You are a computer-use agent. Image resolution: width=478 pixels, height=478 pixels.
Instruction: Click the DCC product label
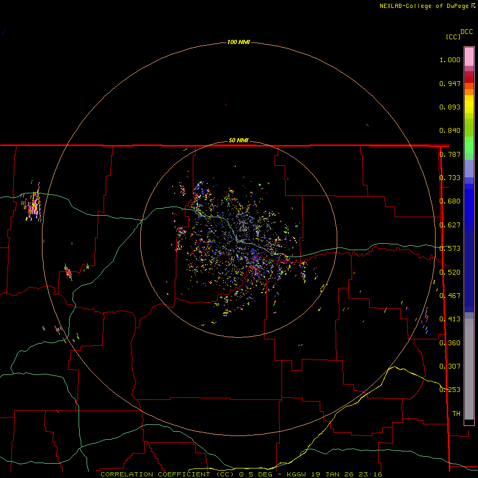pyautogui.click(x=466, y=32)
